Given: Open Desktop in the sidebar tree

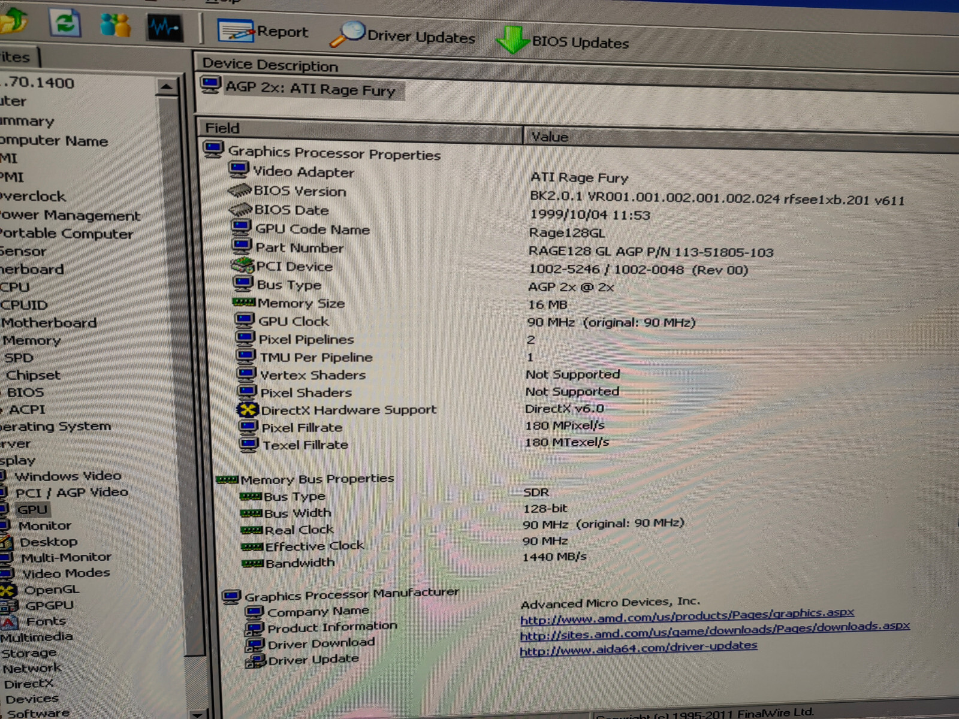Looking at the screenshot, I should 48,542.
